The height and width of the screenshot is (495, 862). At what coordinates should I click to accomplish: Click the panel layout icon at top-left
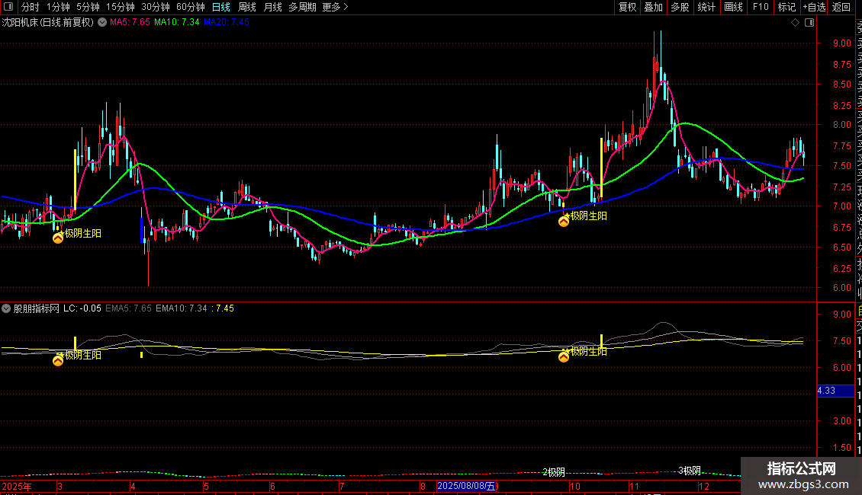point(8,7)
